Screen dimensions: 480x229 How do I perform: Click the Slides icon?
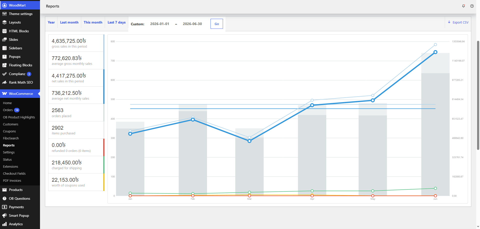click(4, 40)
